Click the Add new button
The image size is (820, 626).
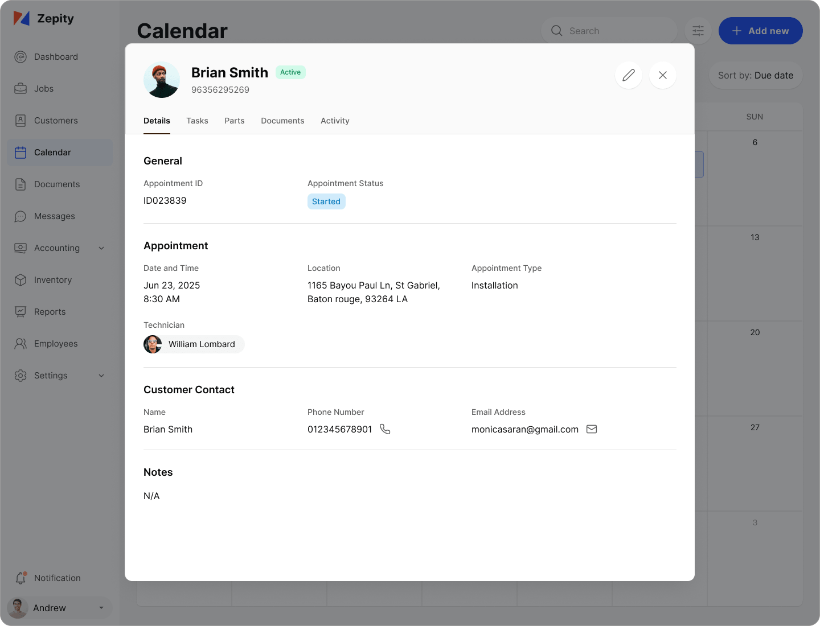[x=760, y=31]
